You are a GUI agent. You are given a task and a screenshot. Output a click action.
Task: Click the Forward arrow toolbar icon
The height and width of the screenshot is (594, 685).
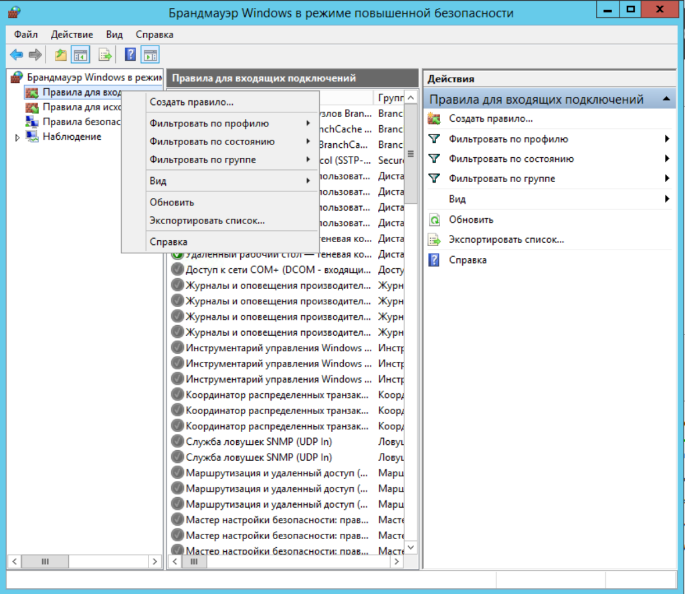(x=35, y=55)
